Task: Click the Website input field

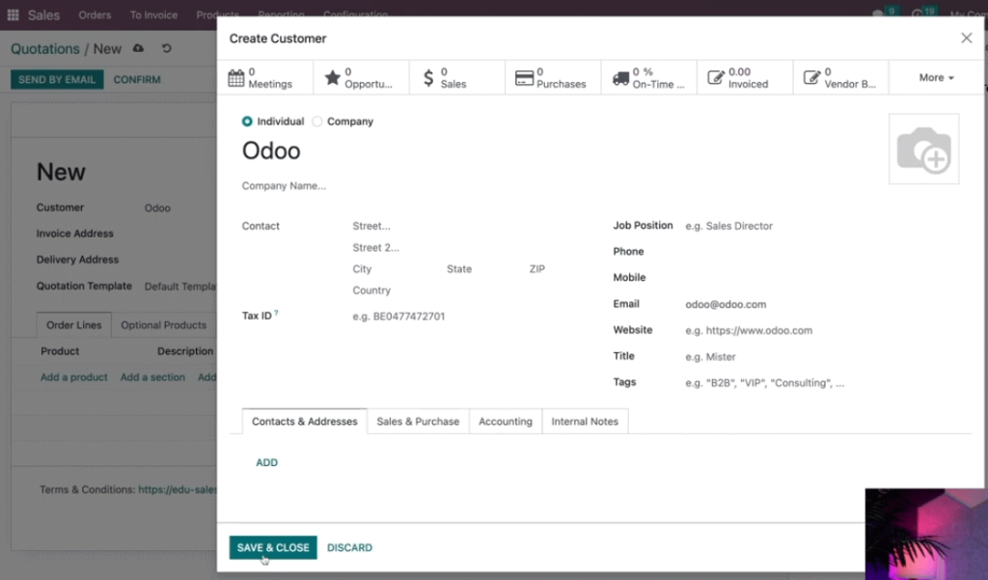Action: (x=822, y=330)
